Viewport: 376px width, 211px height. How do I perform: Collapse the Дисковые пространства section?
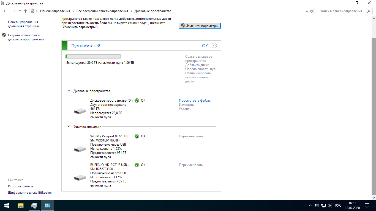pyautogui.click(x=69, y=91)
